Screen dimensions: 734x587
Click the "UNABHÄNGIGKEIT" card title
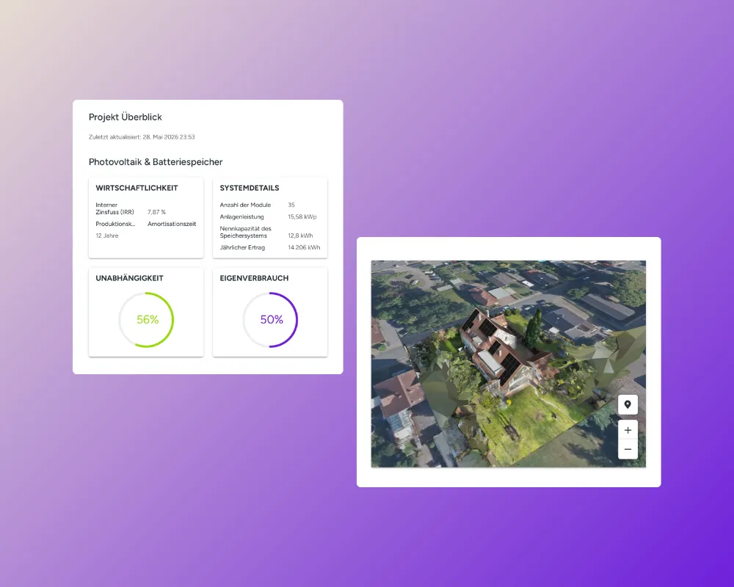point(130,278)
